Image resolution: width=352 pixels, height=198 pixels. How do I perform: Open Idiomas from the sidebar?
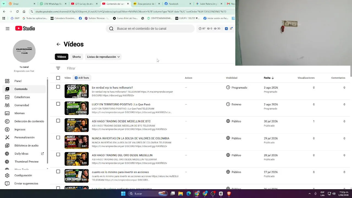click(24, 113)
